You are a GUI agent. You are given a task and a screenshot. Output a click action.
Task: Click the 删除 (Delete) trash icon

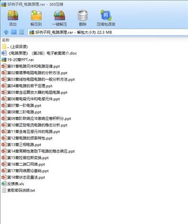[82, 18]
